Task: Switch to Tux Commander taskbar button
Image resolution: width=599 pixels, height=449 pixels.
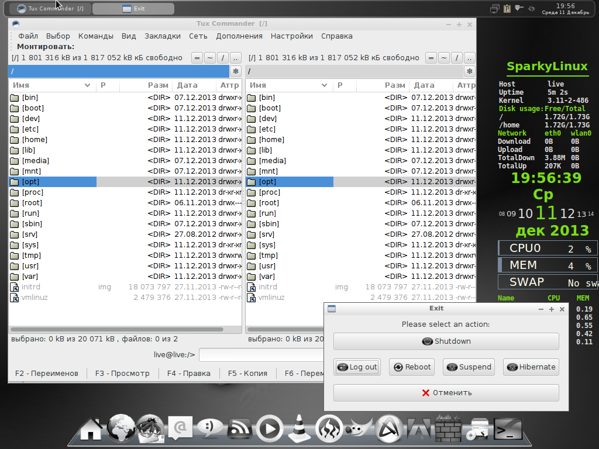Action: point(50,8)
